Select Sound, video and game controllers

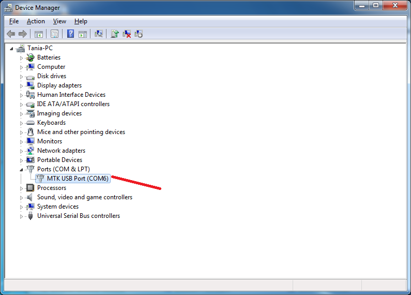click(x=84, y=197)
